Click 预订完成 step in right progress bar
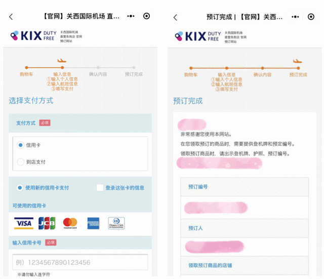Viewport: 324px width, 279px height. (298, 74)
